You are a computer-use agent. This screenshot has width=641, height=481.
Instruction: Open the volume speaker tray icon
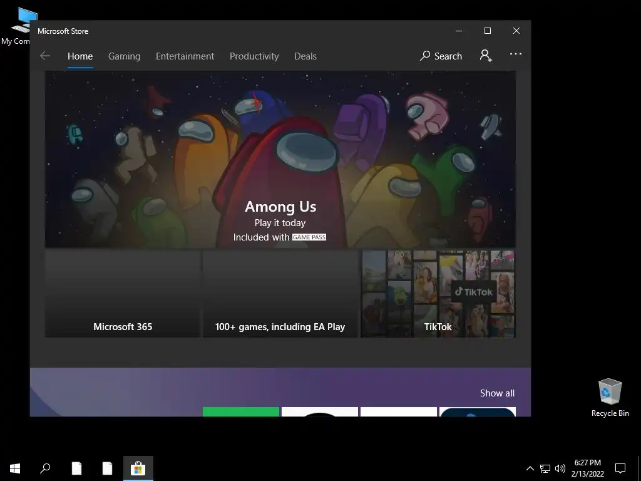560,468
